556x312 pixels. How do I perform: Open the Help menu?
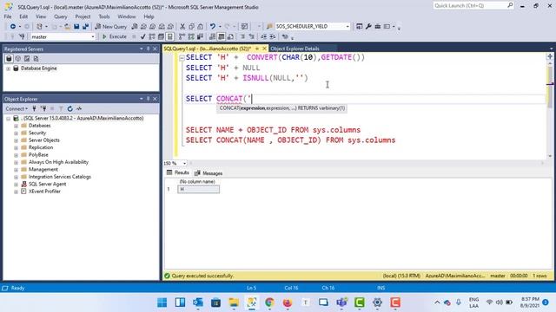[x=149, y=16]
